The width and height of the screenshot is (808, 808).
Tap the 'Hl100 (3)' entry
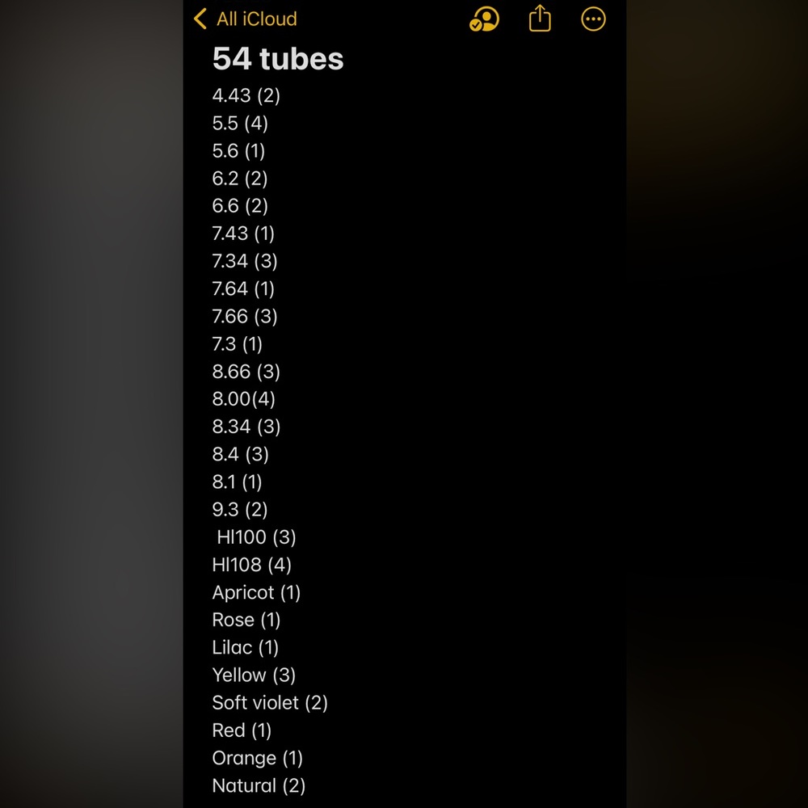256,537
